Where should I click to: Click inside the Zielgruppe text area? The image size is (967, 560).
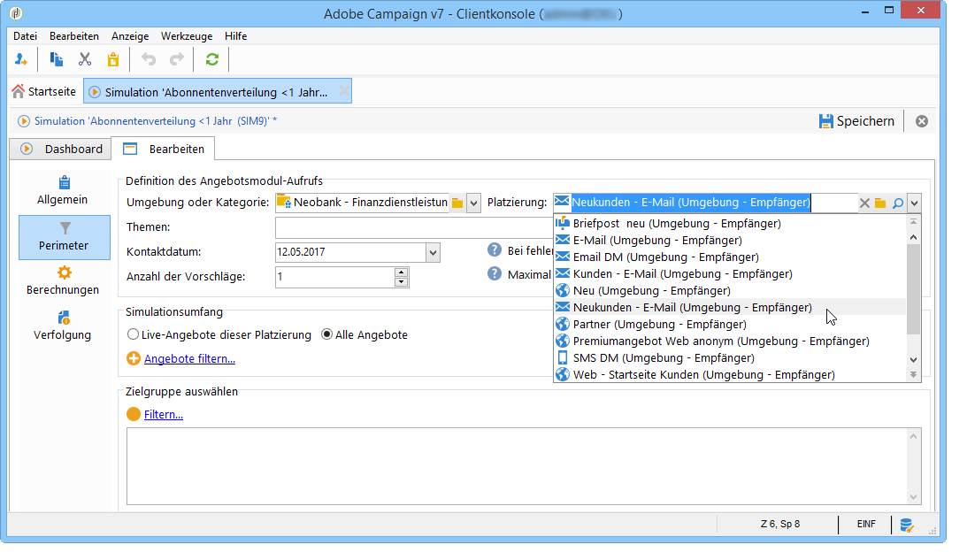pos(517,466)
